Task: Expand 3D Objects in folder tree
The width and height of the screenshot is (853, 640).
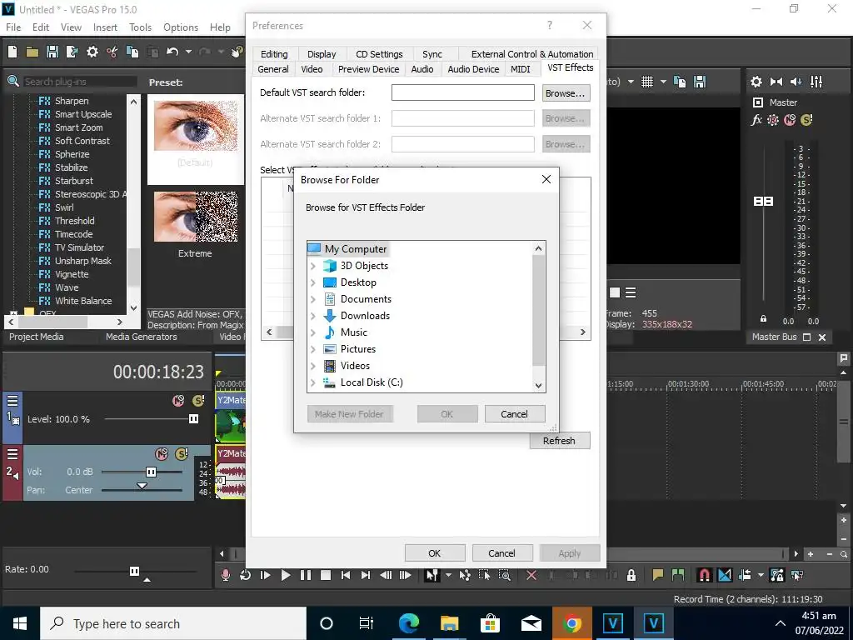Action: (313, 266)
